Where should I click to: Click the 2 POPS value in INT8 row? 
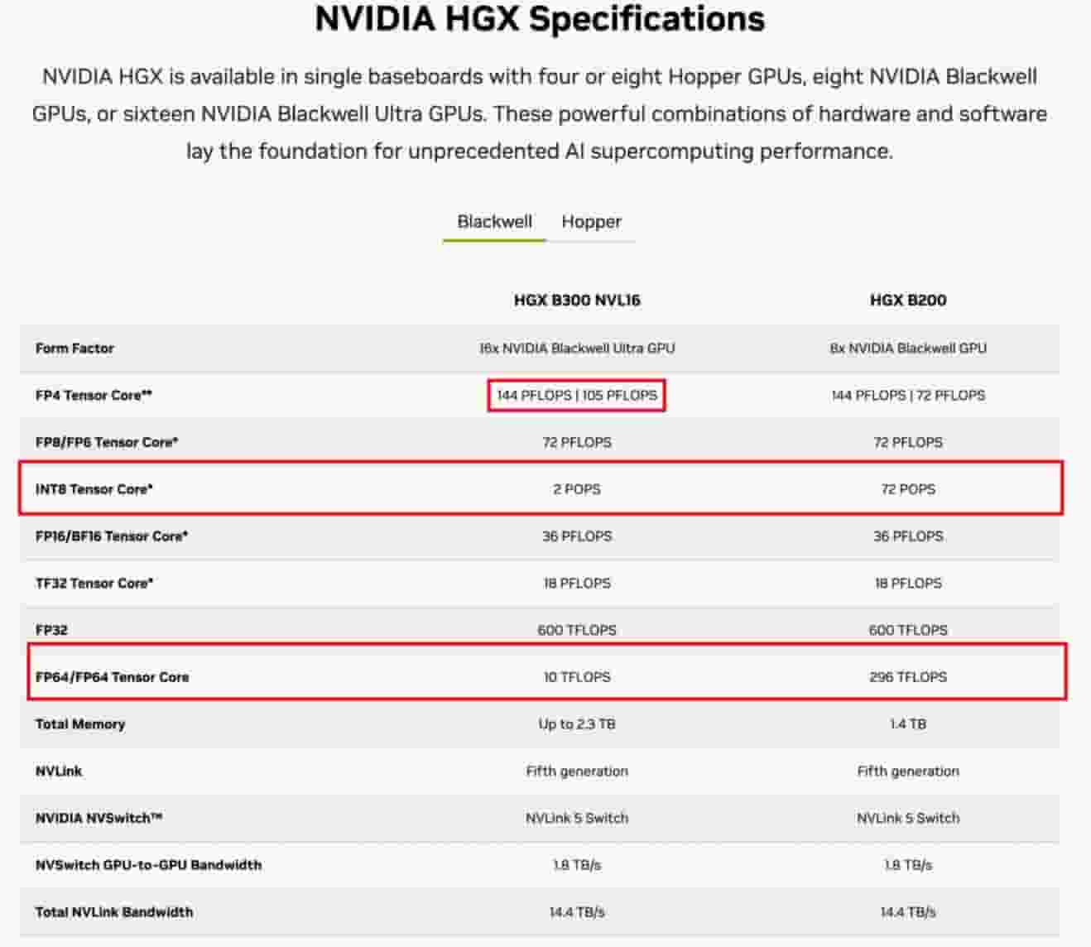(577, 489)
